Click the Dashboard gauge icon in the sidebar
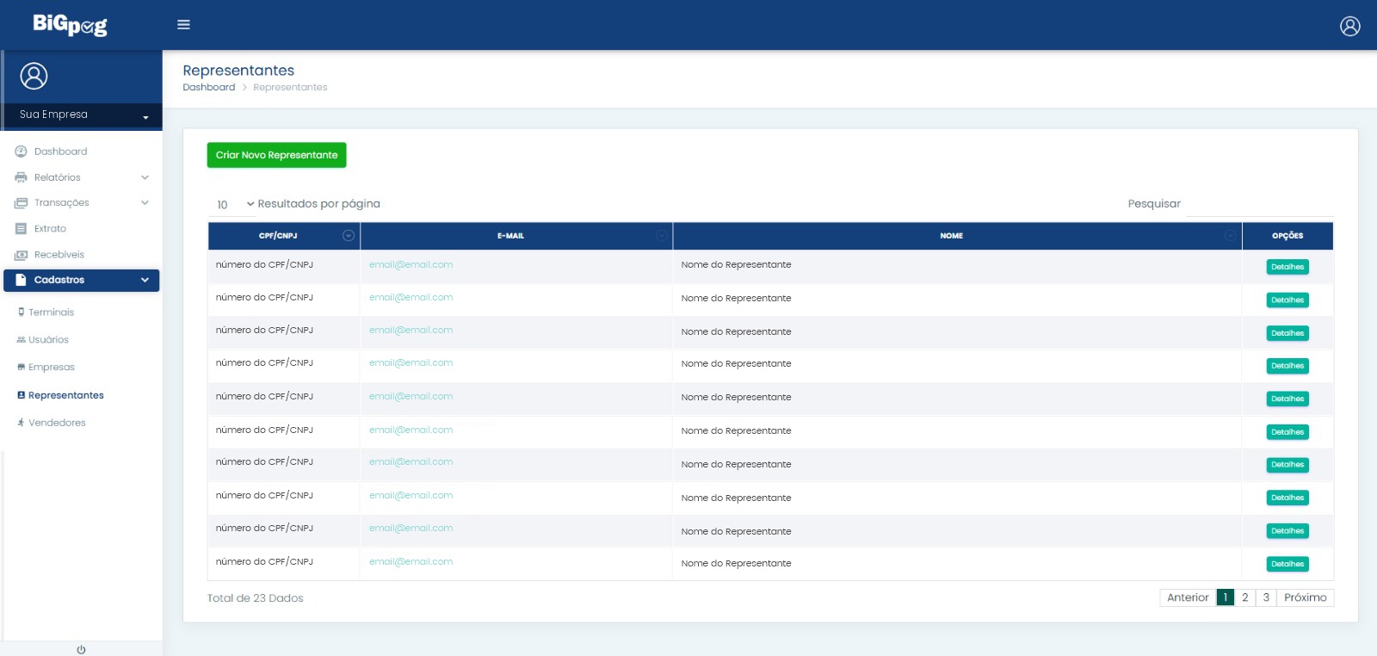1377x656 pixels. pyautogui.click(x=21, y=152)
